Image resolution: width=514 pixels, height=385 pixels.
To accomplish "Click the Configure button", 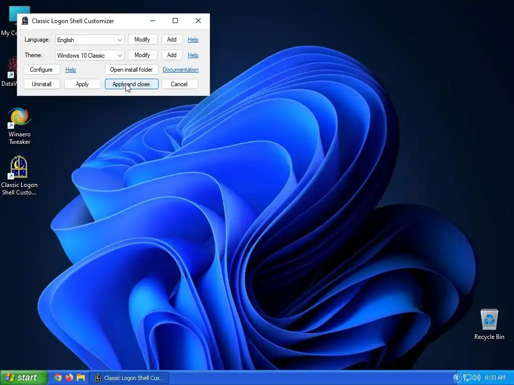I will [x=41, y=69].
